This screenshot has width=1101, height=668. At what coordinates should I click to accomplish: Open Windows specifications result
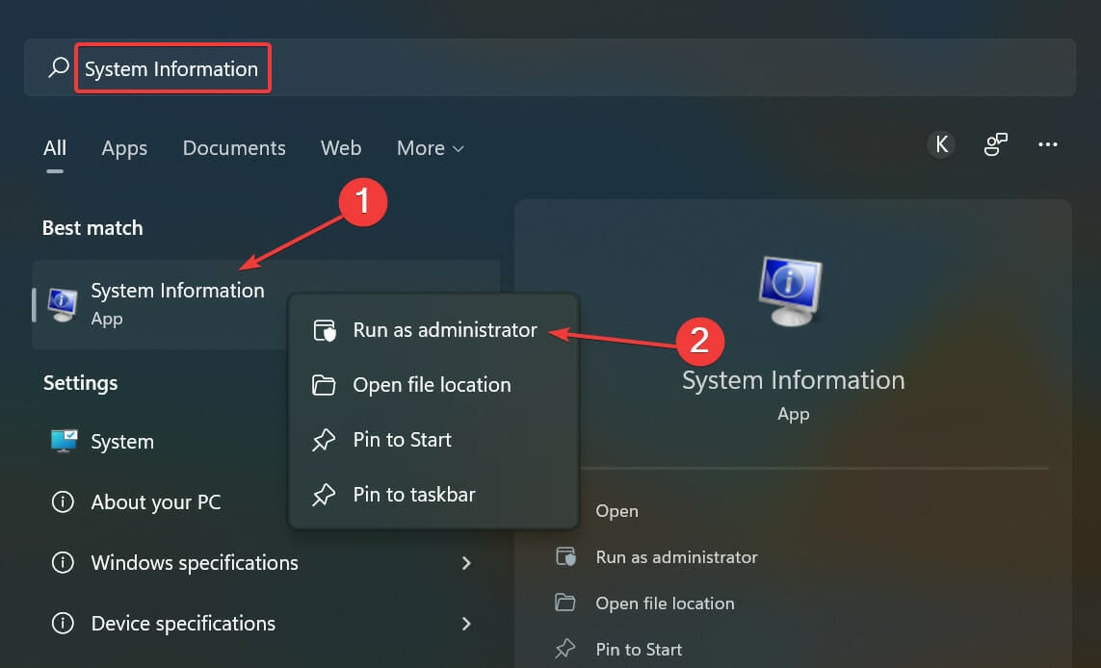click(266, 563)
